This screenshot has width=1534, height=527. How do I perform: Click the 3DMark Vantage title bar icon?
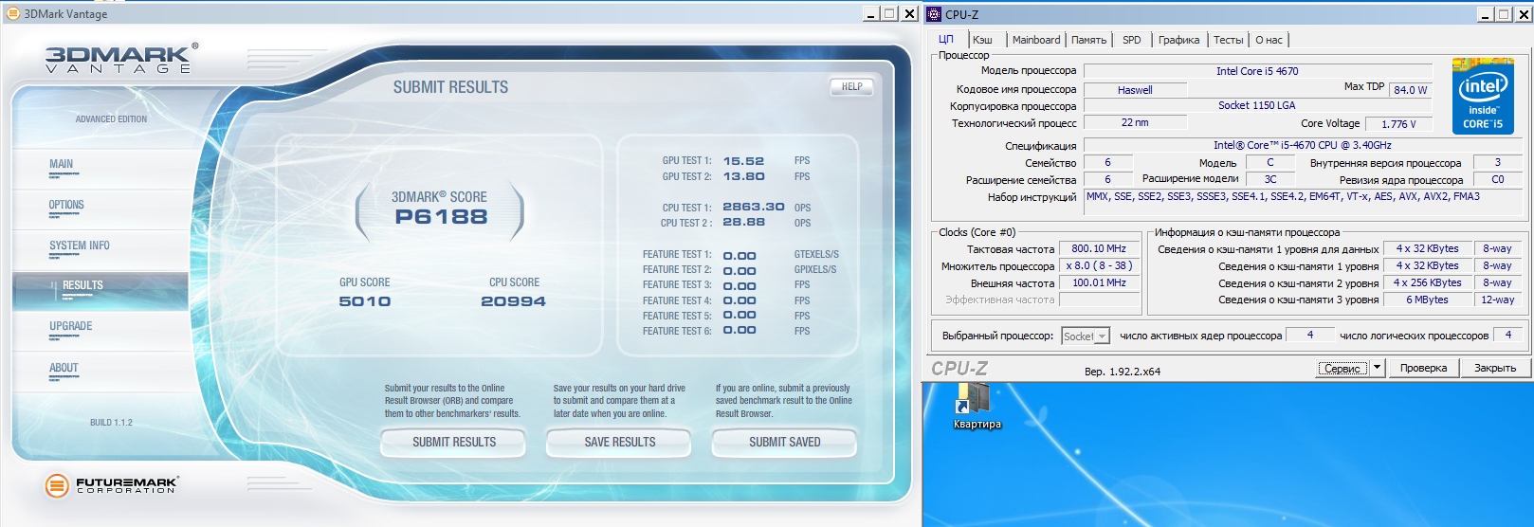pos(12,13)
